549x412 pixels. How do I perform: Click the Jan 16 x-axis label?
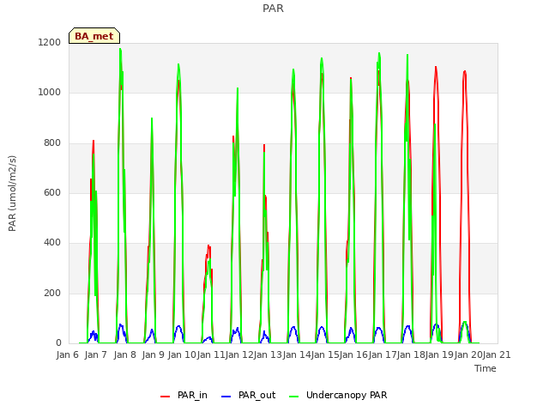coord(354,354)
